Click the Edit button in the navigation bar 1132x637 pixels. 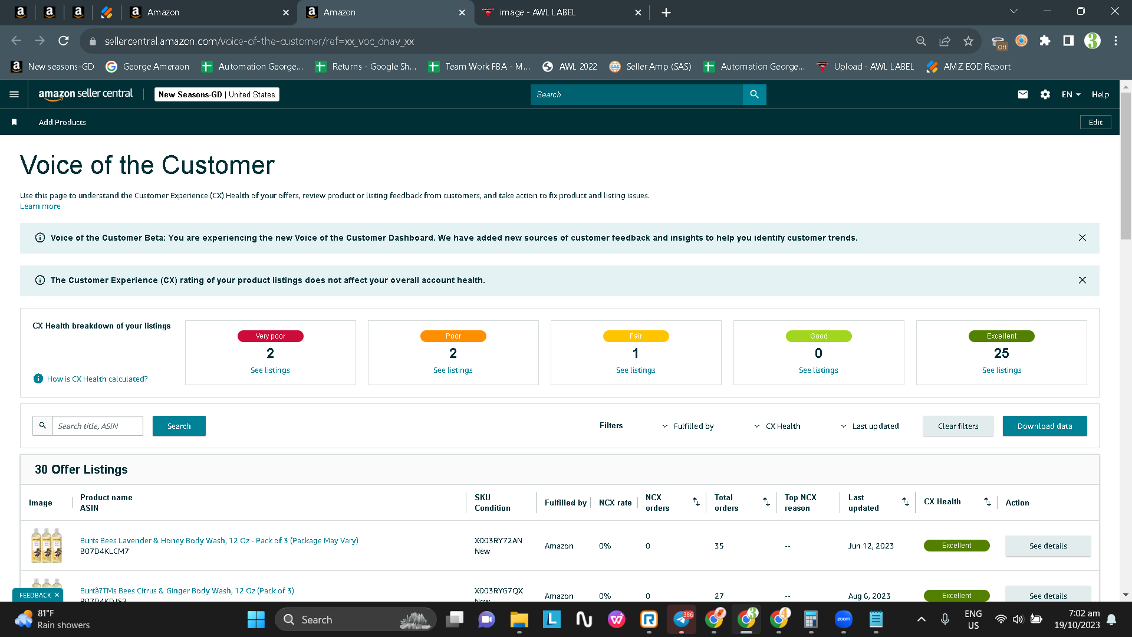(1095, 122)
